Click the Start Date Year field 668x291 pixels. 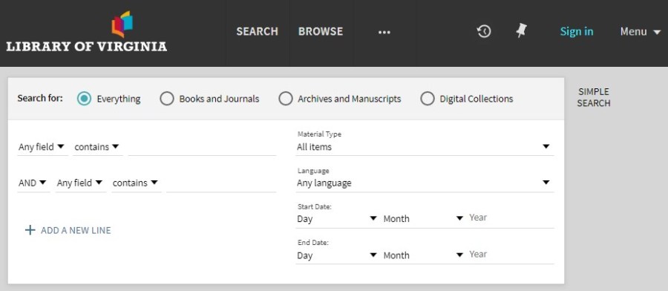(x=511, y=218)
